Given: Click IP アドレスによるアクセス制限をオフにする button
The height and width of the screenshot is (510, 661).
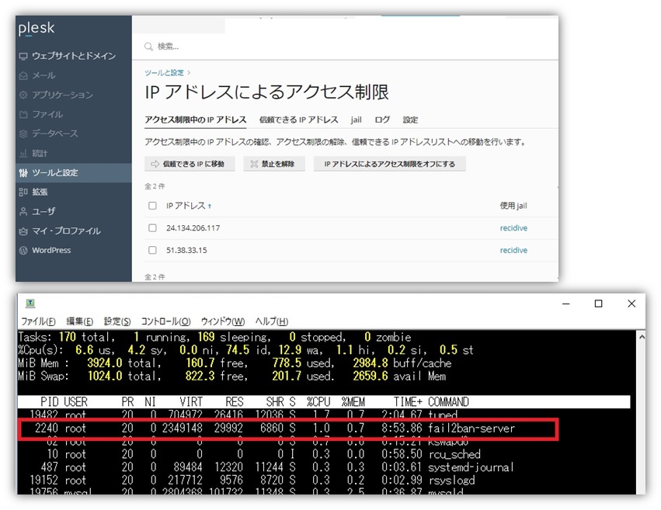Looking at the screenshot, I should pyautogui.click(x=389, y=164).
